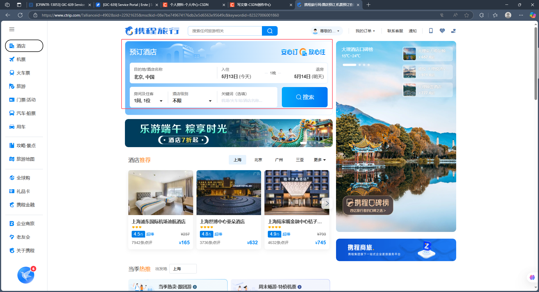Go back in browser
The image size is (539, 292).
coord(8,15)
